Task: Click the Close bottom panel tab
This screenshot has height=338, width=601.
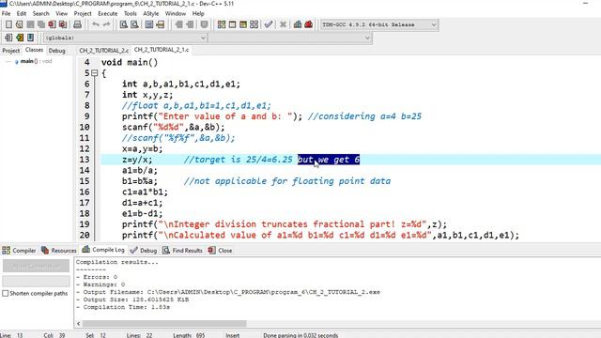Action: pos(221,251)
